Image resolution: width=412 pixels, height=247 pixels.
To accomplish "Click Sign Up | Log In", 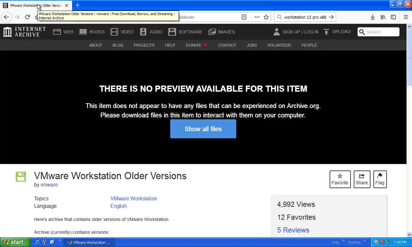I will click(x=300, y=32).
